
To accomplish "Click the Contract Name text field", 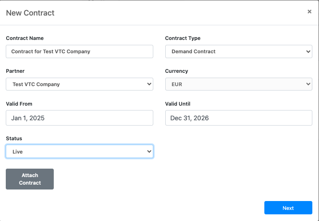I will [x=80, y=51].
